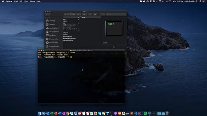Screen dimensions: 207x116
Task: Click the Finder edit tags button
Action: (x=95, y=14)
